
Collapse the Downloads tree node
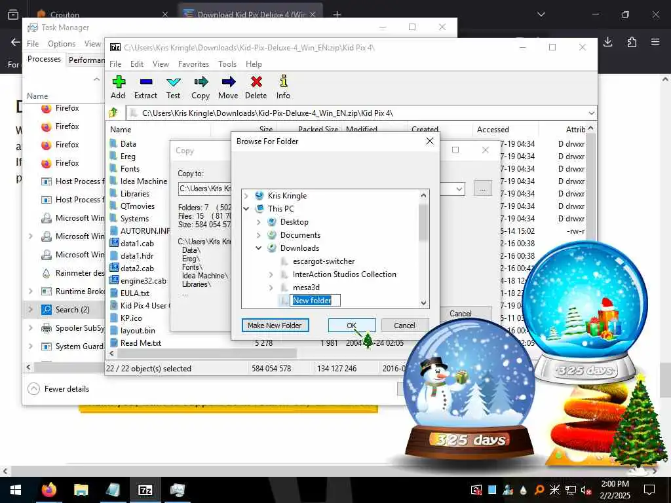[258, 248]
